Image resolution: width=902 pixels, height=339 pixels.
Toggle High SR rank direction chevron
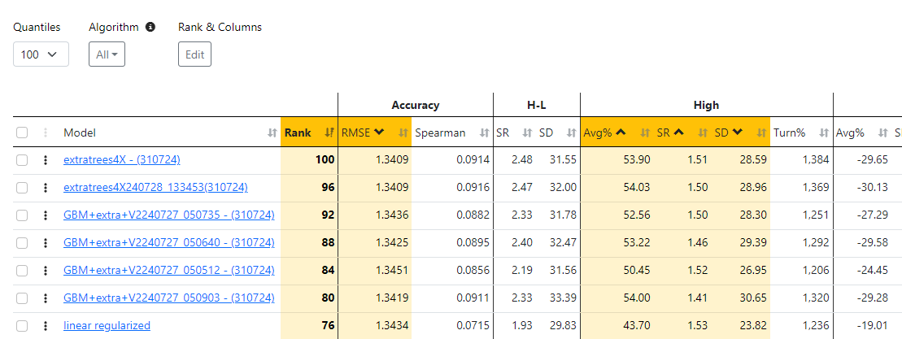click(678, 133)
